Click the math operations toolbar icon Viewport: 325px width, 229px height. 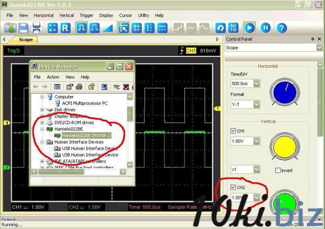click(52, 28)
